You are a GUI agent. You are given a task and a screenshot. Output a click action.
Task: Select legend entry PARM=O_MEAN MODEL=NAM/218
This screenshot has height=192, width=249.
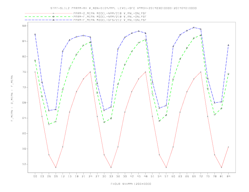click(110, 13)
